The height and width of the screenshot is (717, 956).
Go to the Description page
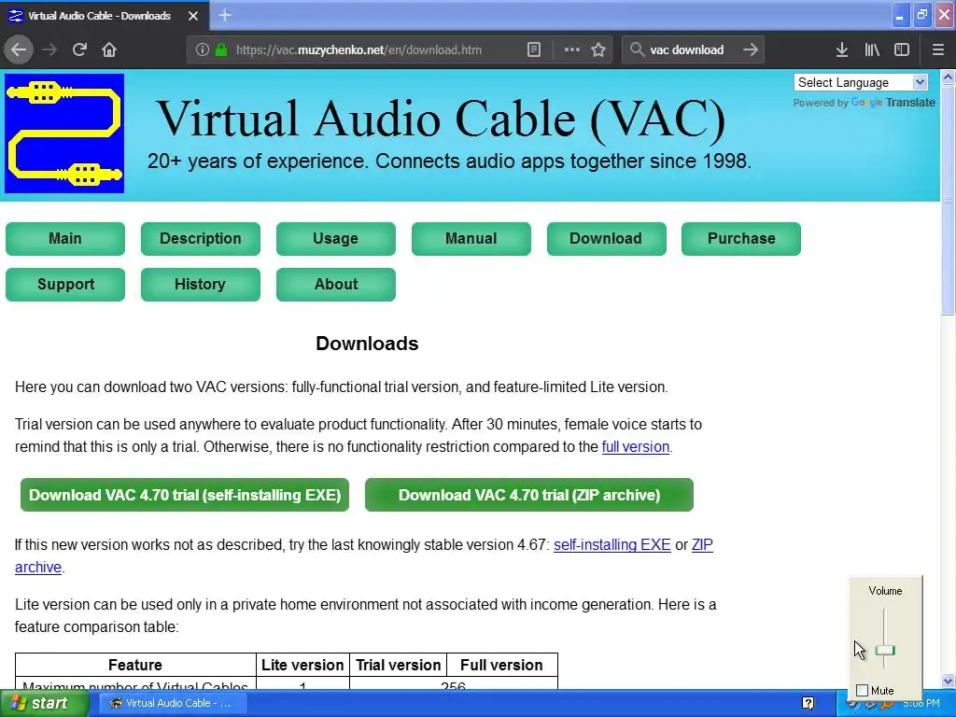pyautogui.click(x=201, y=238)
